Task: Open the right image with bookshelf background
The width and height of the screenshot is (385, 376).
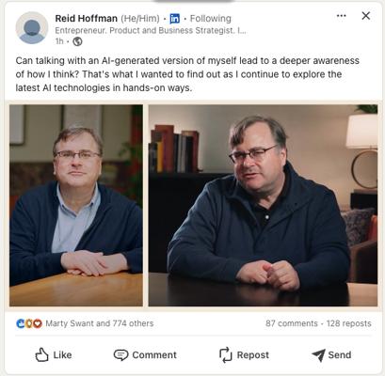Action: (x=263, y=205)
